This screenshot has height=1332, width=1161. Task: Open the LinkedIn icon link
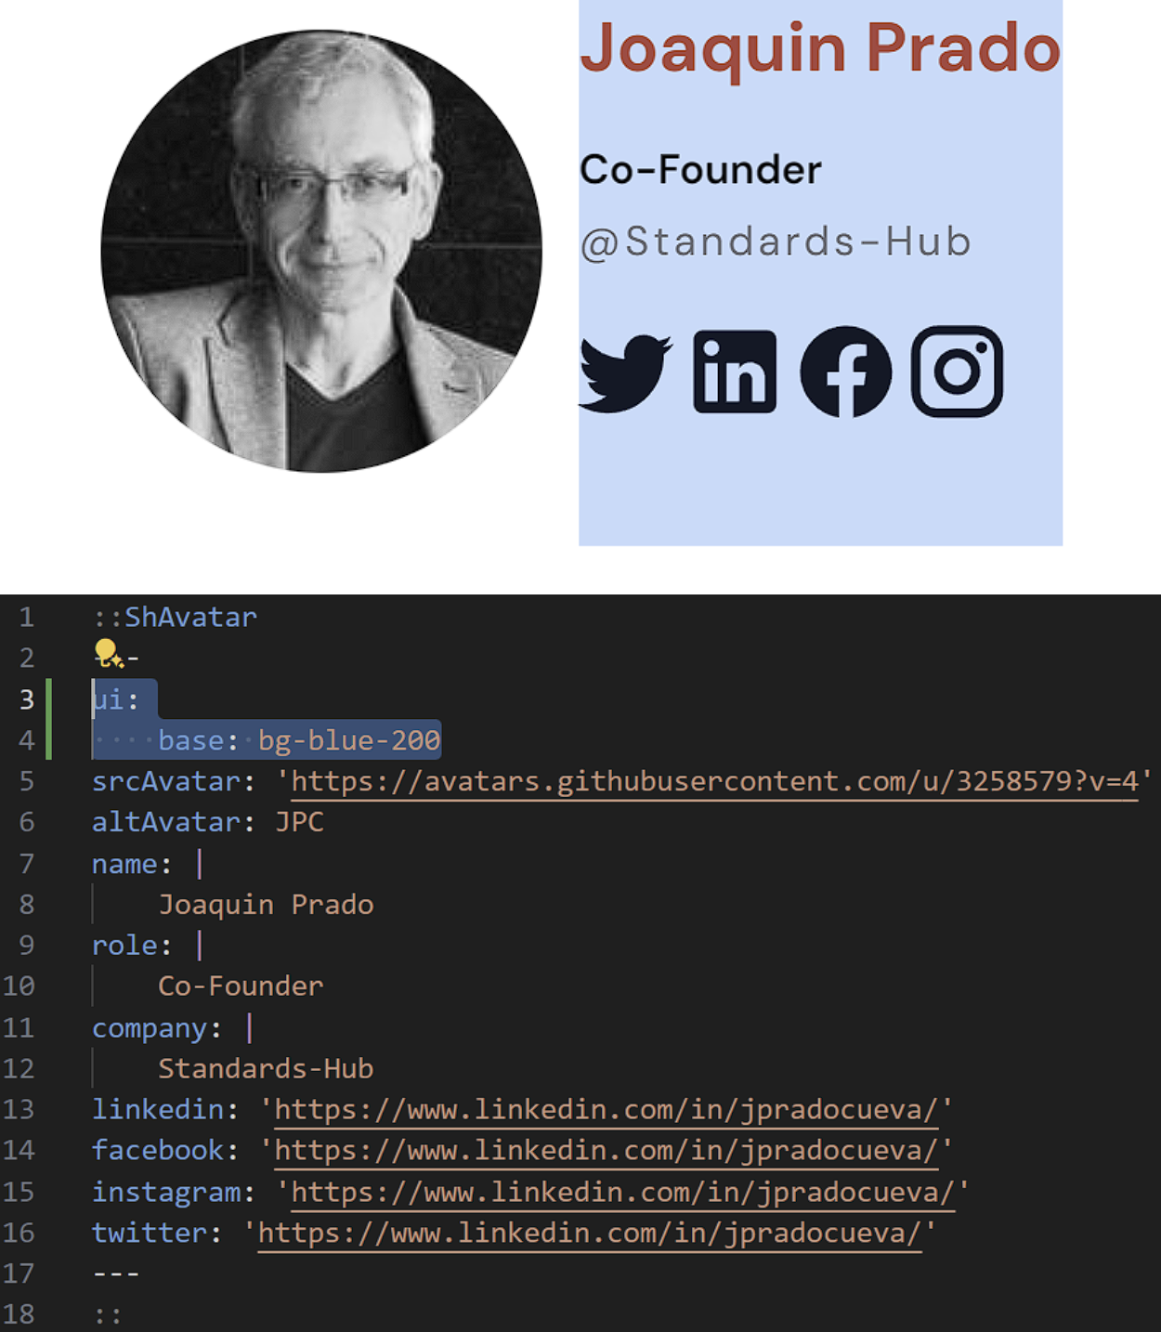[x=735, y=372]
